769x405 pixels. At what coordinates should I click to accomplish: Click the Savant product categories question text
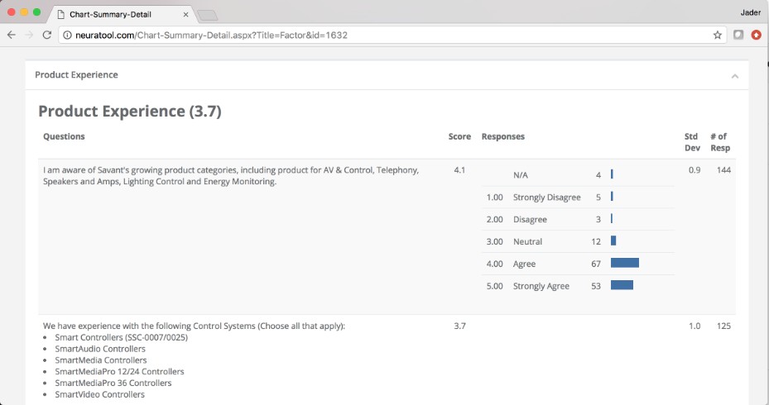(x=231, y=176)
